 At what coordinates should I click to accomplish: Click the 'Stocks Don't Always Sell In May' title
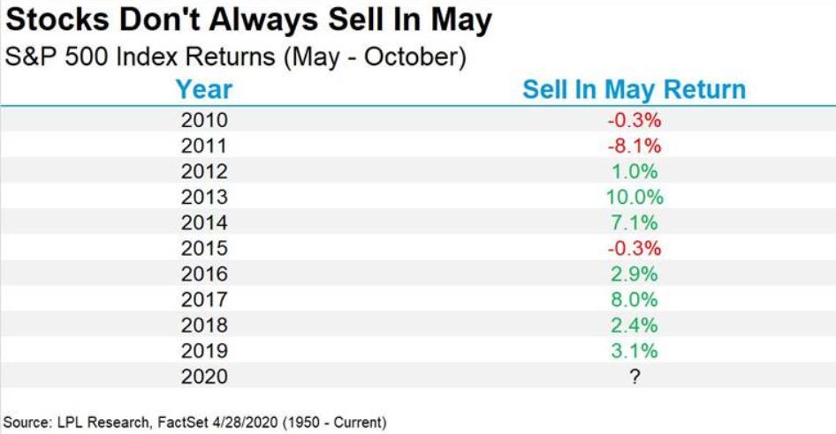[x=248, y=21]
